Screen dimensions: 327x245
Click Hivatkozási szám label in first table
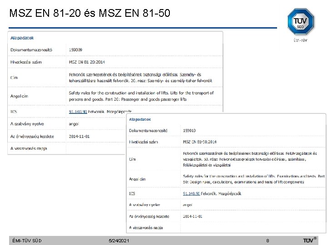[26, 62]
